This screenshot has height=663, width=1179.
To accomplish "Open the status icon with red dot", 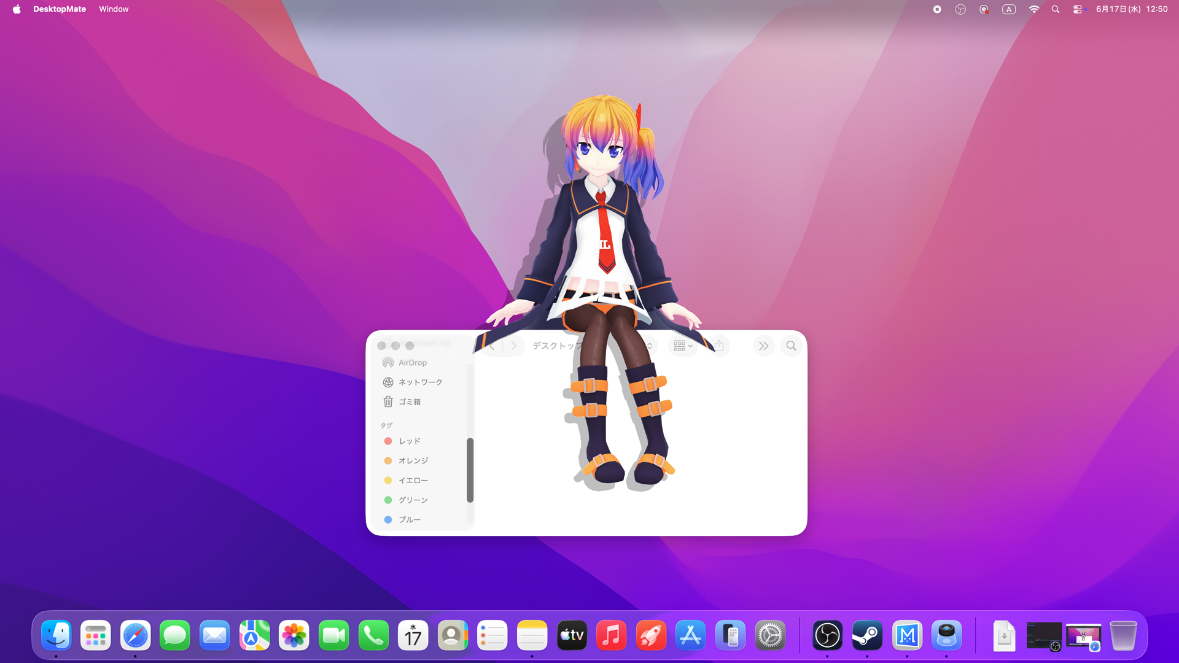I will tap(984, 9).
